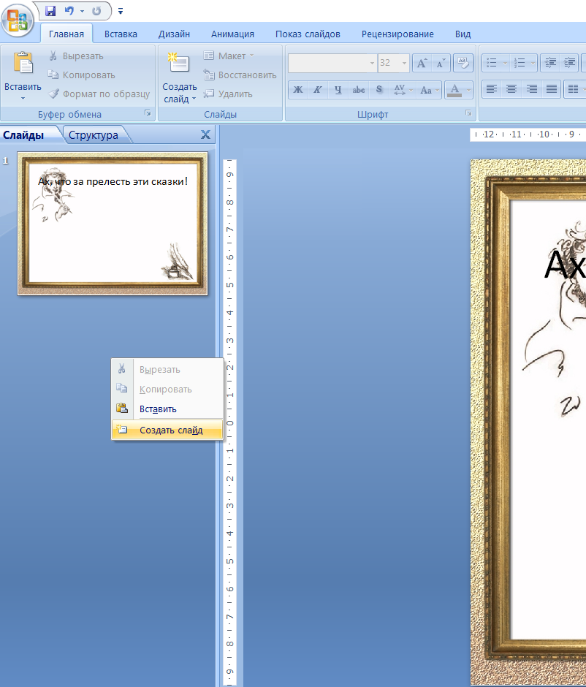Choose Копировать in the context menu
586x687 pixels.
[167, 389]
